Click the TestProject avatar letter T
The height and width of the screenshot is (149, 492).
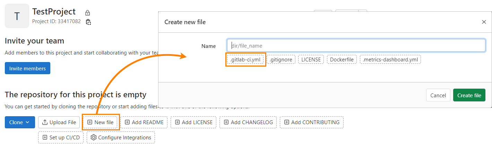pyautogui.click(x=17, y=16)
